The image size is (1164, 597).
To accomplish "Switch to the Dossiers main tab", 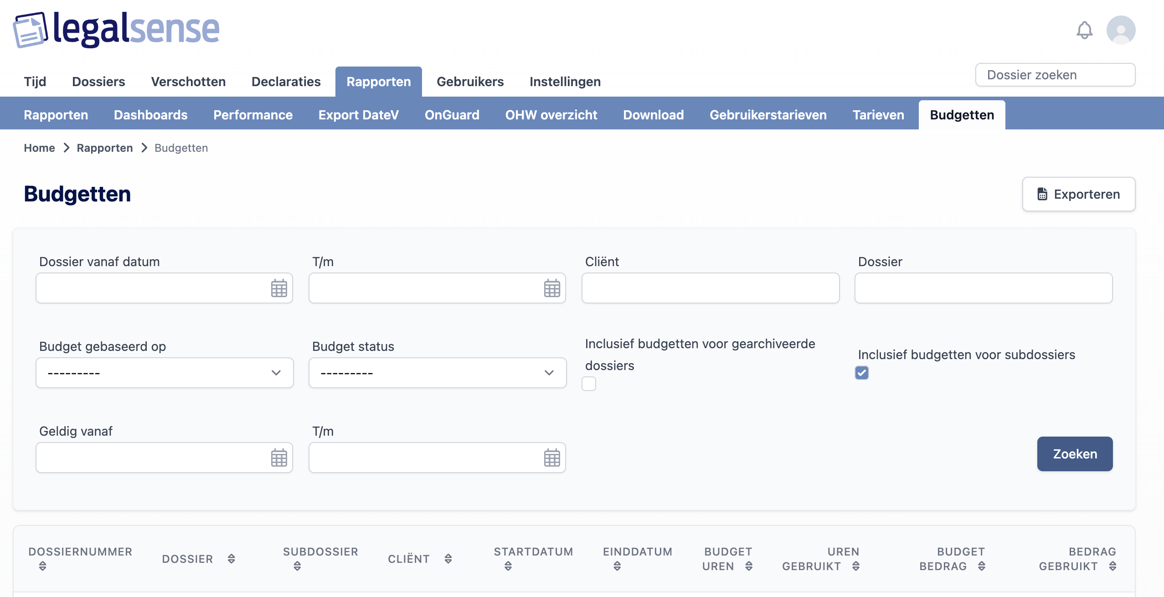I will [98, 82].
